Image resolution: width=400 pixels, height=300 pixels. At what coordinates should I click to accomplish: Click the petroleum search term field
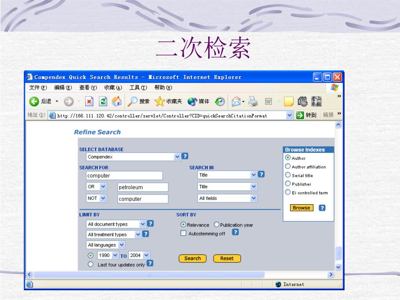pos(143,187)
